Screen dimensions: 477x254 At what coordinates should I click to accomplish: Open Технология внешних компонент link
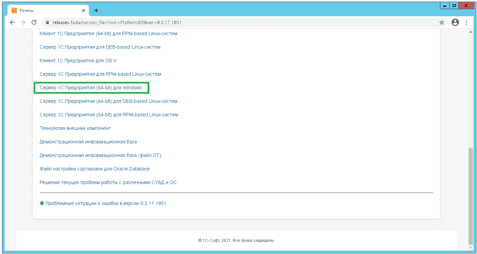75,128
